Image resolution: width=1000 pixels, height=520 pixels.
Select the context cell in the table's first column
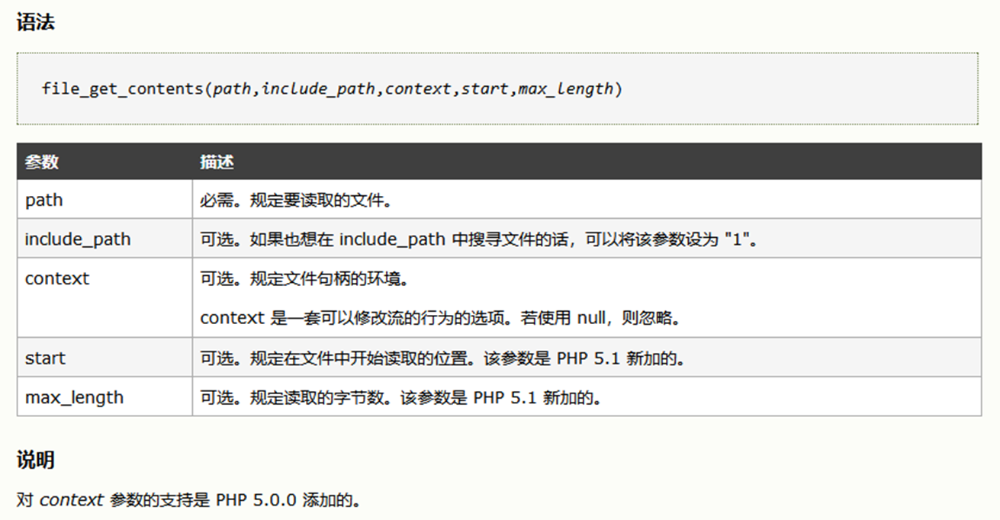tap(57, 279)
